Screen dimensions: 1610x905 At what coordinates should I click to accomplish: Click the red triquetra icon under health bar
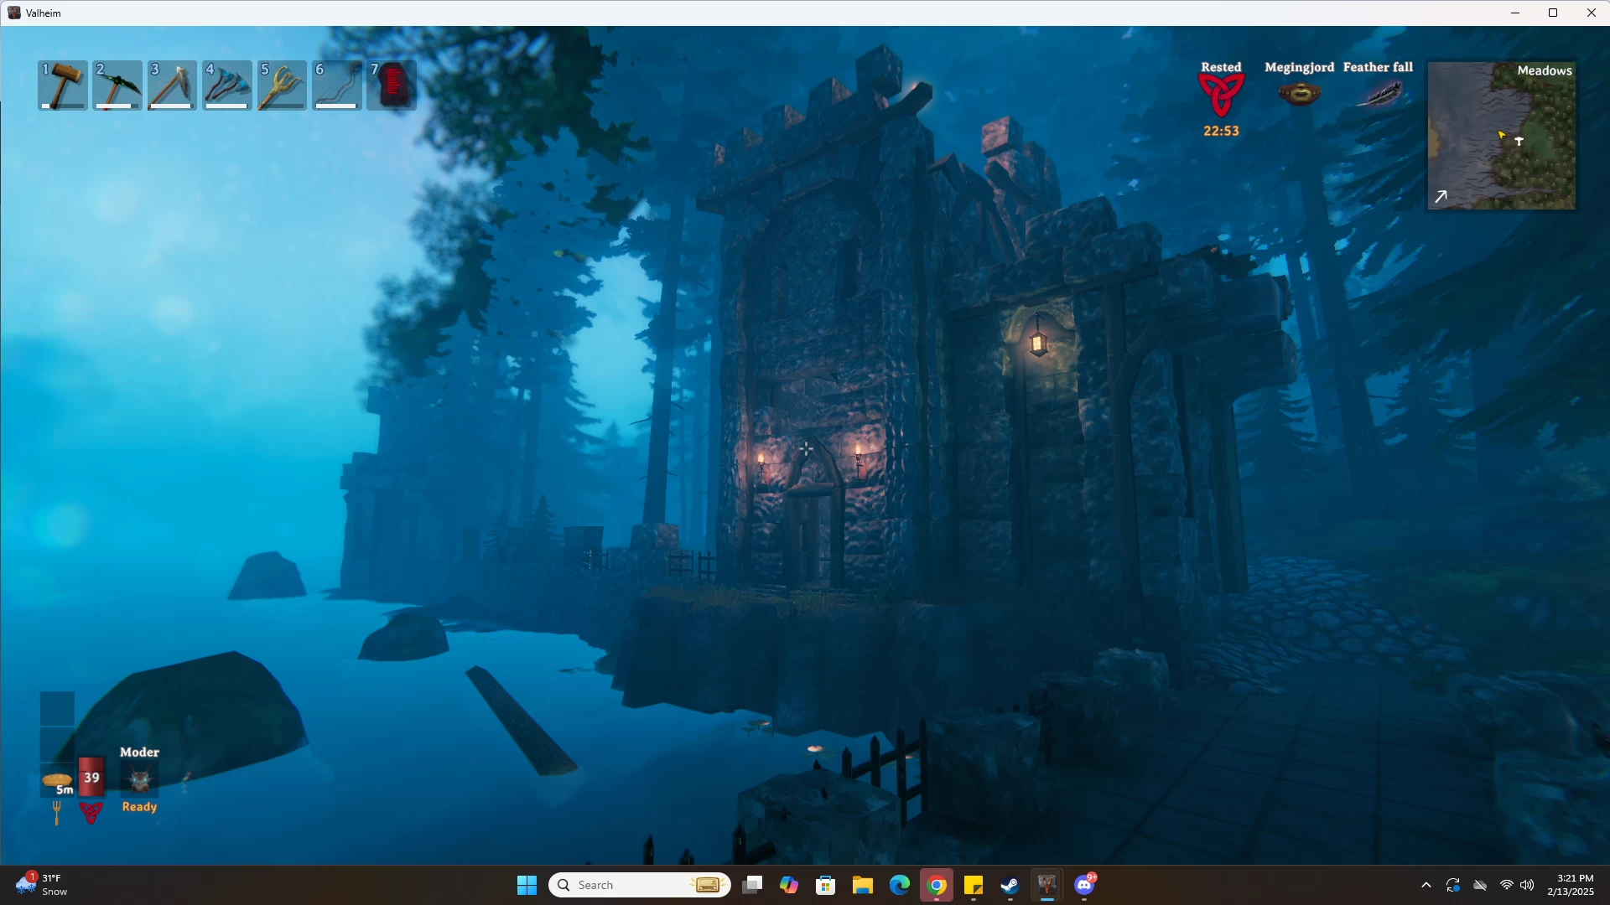91,813
